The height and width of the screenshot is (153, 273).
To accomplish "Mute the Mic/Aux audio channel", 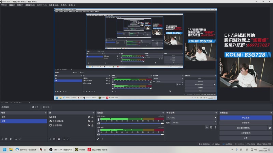I will [x=99, y=123].
